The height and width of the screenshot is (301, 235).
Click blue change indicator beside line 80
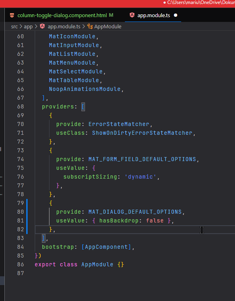pos(27,212)
